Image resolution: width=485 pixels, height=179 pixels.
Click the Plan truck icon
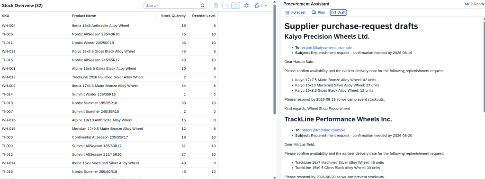pos(314,12)
